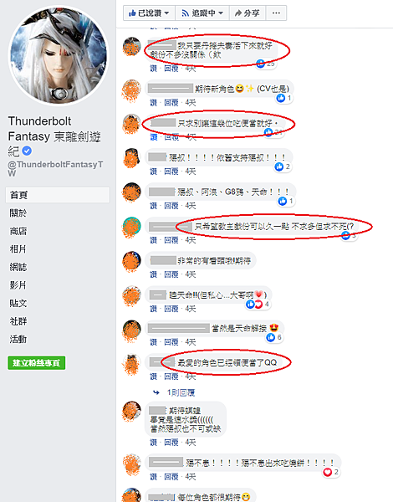
Task: Click the three-dots more options button
Action: (x=276, y=13)
